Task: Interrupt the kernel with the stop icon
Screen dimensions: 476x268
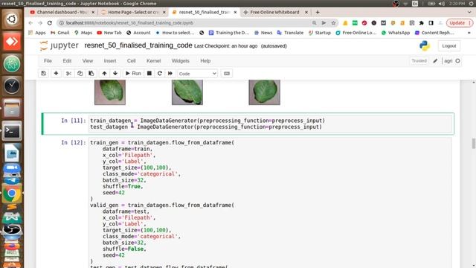Action: tap(149, 74)
